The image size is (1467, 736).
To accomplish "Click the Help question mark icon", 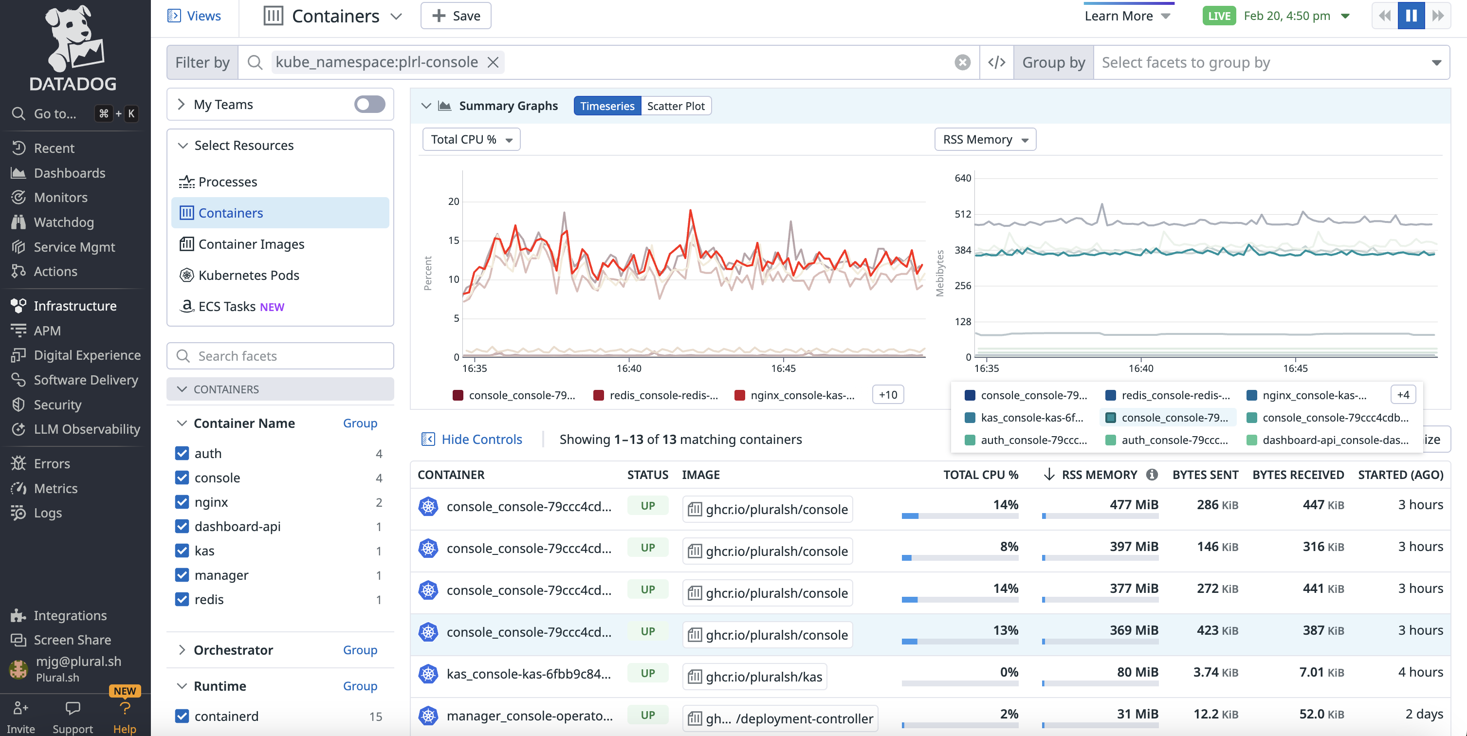I will click(x=125, y=709).
